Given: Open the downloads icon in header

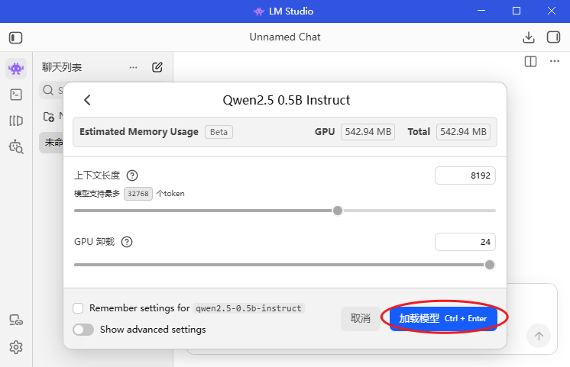Looking at the screenshot, I should tap(529, 37).
